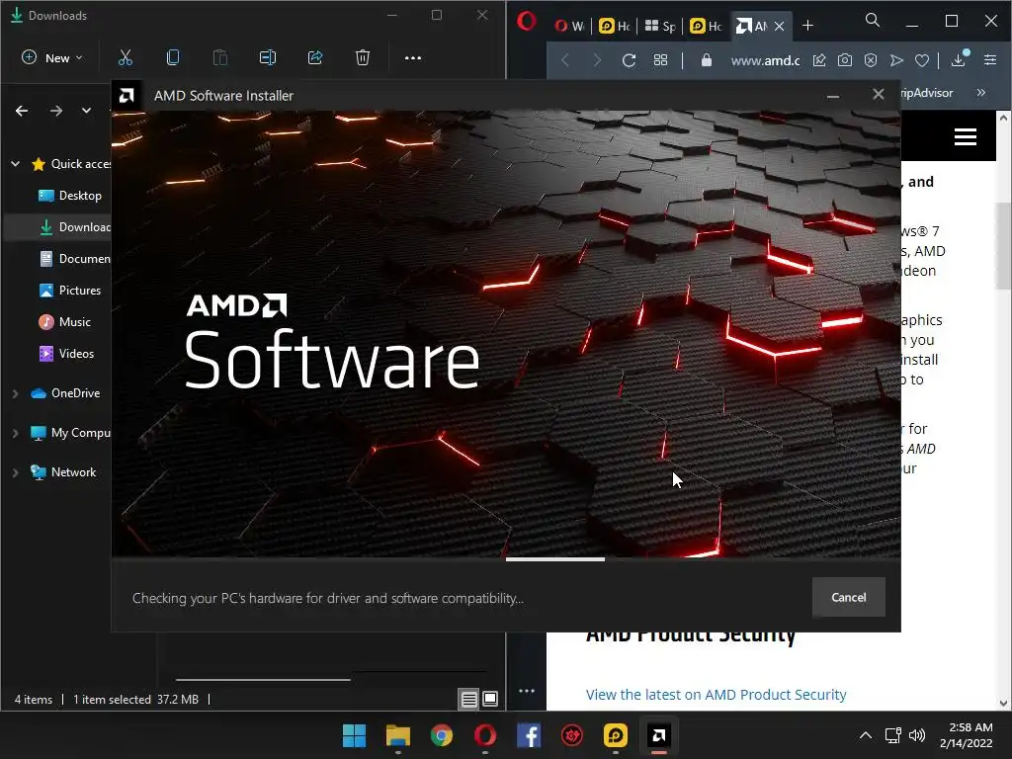Switch File Explorer to large thumbnails view
Viewport: 1012px width, 759px height.
click(x=490, y=699)
